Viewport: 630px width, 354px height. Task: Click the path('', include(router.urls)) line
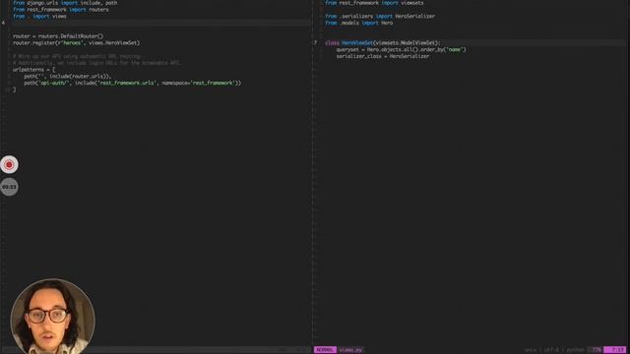[67, 77]
